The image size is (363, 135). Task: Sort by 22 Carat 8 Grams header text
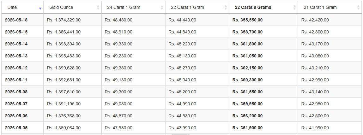point(253,7)
